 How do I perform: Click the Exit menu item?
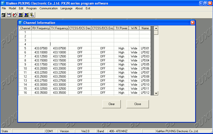click(x=88, y=8)
